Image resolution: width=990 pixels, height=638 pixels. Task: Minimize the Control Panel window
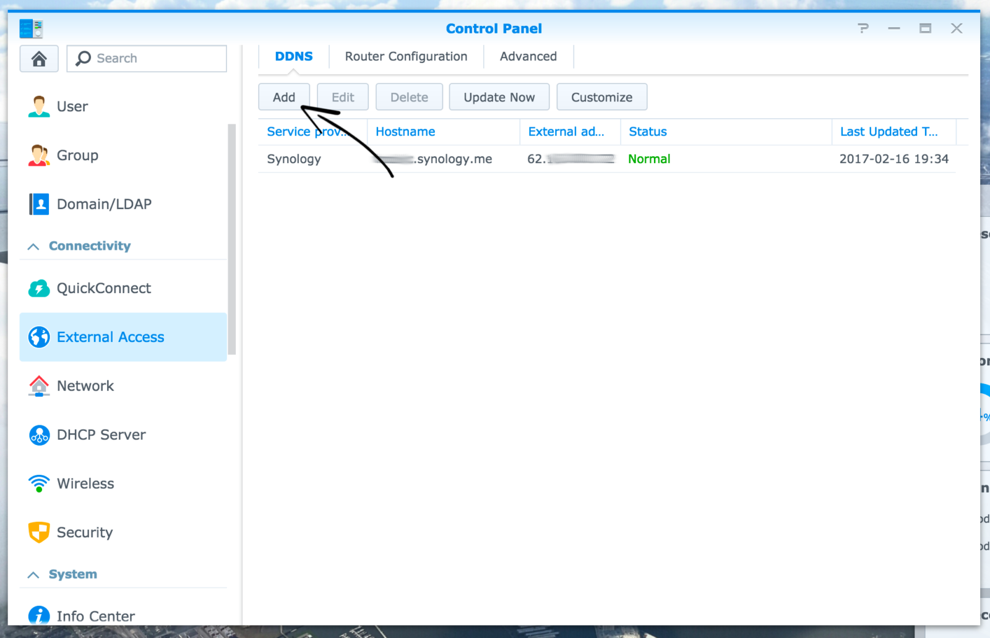point(894,28)
